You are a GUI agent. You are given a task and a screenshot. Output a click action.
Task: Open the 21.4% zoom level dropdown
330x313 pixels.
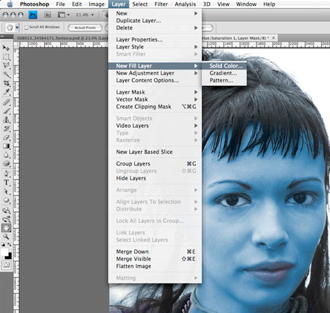[84, 15]
